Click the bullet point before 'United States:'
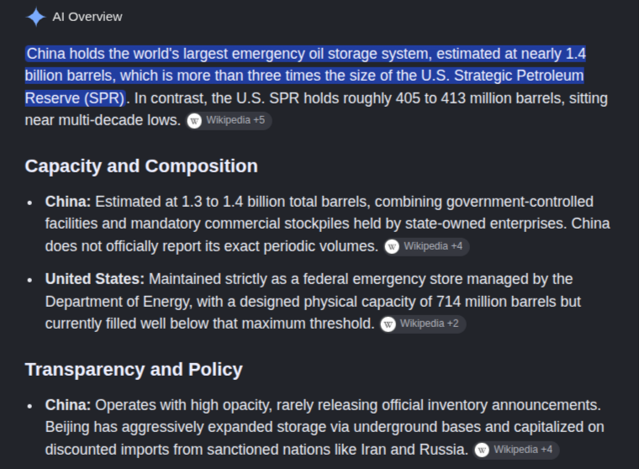Screen dimensions: 639x469 [x=29, y=280]
